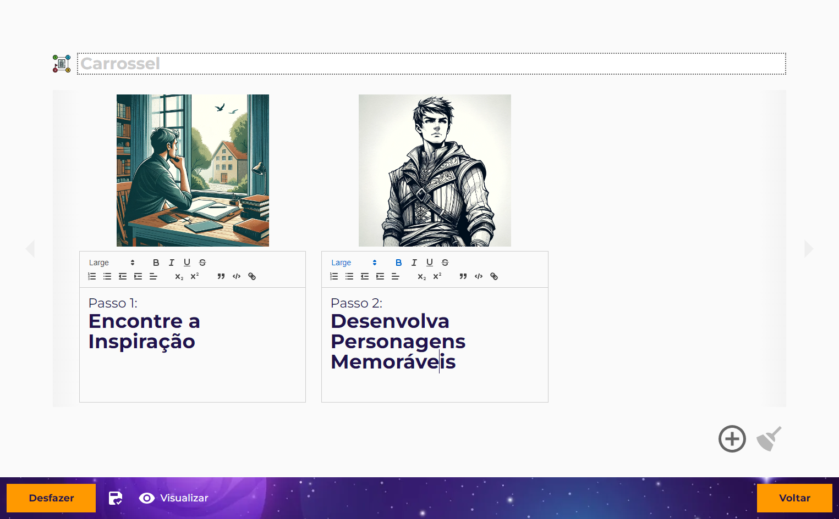Insert blockquote in Passo 2 editor
Viewport: 839px width, 519px height.
463,276
